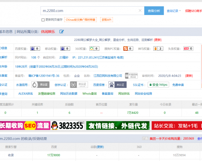Click the Baidu paw icon for 移动权重
202x161 pixels.
pos(62,49)
